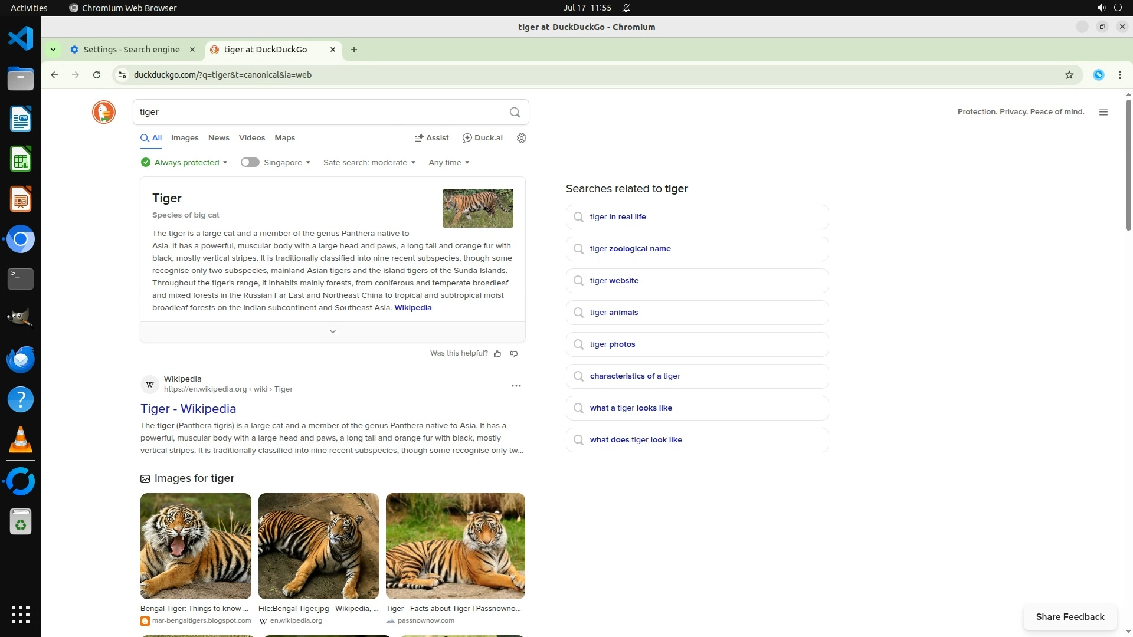Open search settings gear icon
This screenshot has height=637, width=1133.
522,138
